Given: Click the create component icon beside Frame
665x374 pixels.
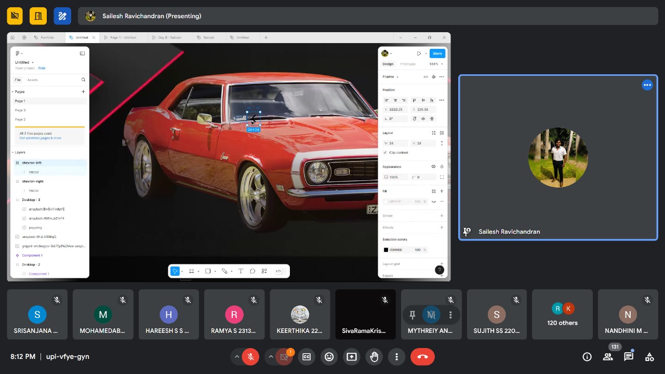Looking at the screenshot, I should (434, 77).
